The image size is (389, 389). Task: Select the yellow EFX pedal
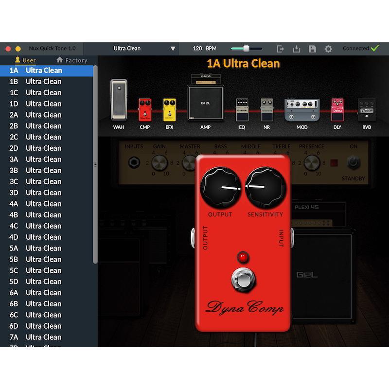tap(169, 110)
